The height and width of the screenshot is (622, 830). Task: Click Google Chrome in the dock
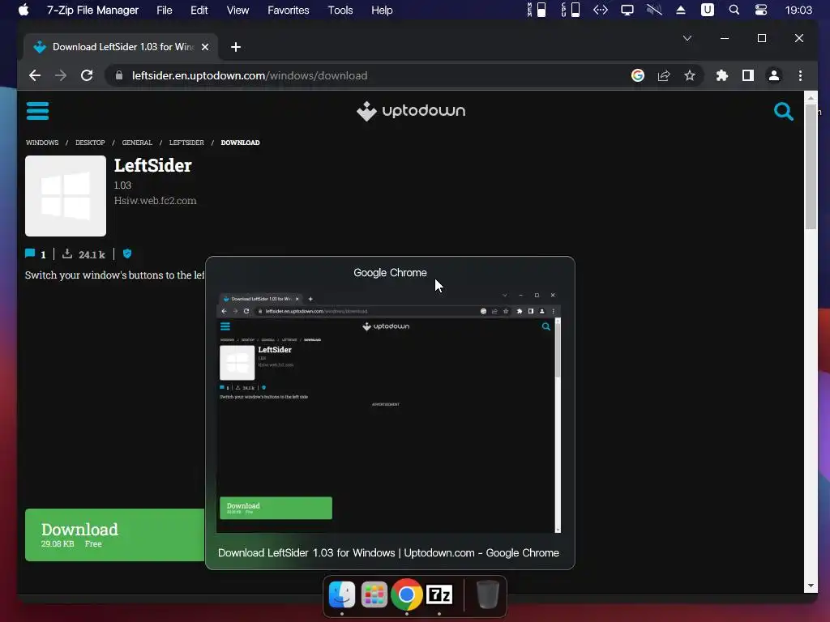pyautogui.click(x=407, y=594)
